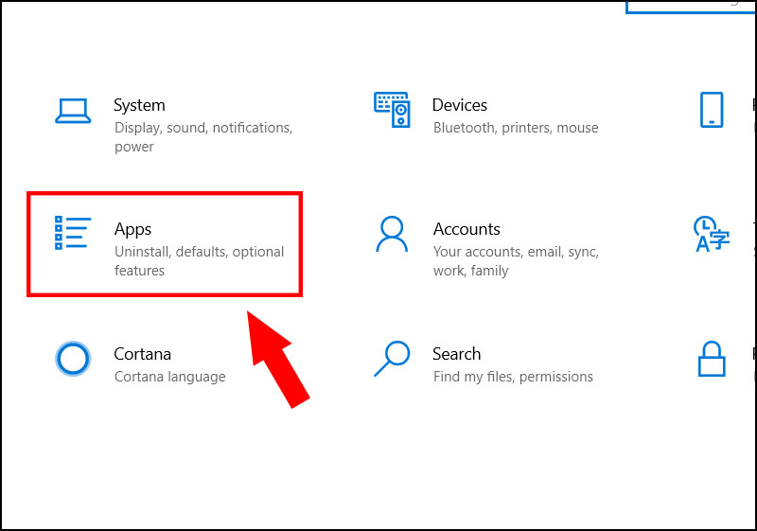The height and width of the screenshot is (531, 757).
Task: Click the Search heading
Action: click(x=457, y=354)
